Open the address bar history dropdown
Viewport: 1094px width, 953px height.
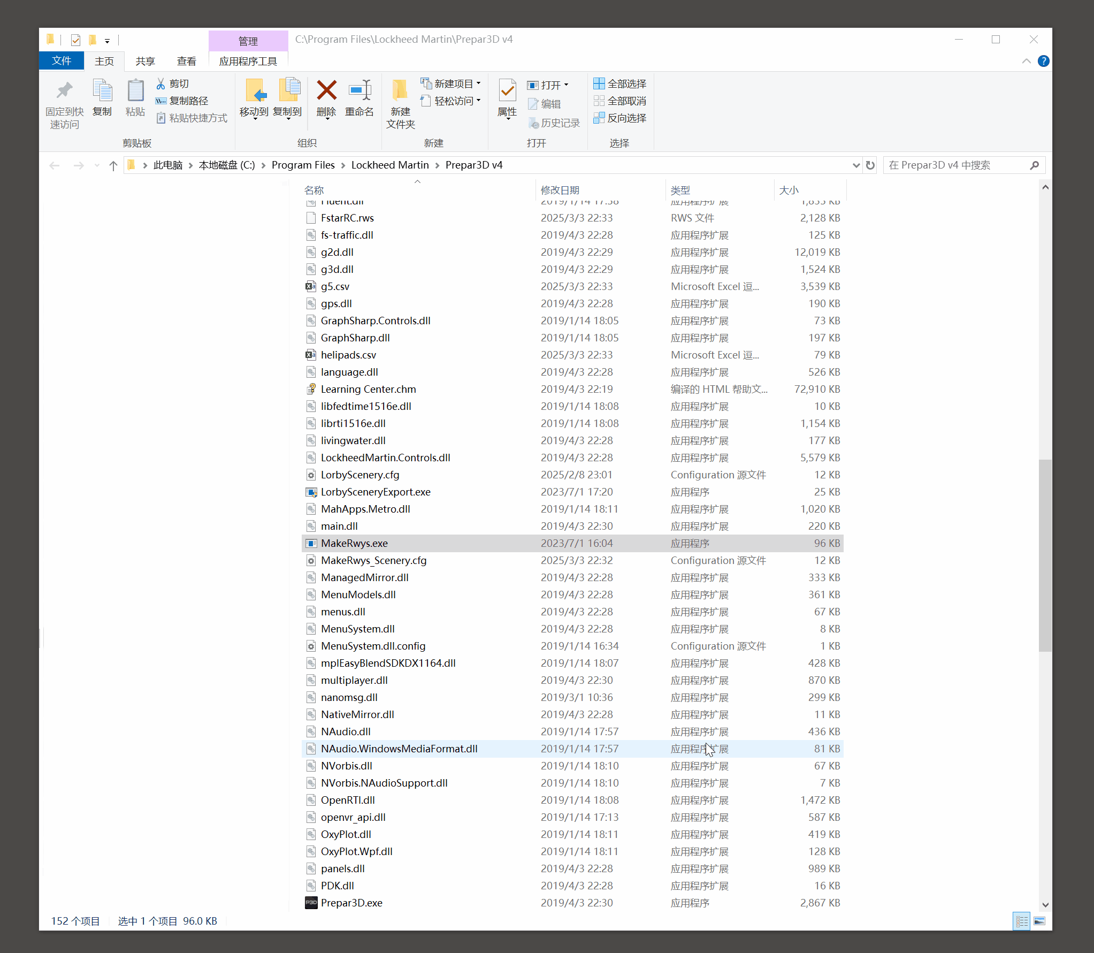pos(856,165)
